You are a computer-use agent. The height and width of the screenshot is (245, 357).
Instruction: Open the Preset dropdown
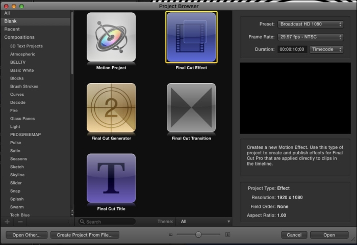(x=311, y=24)
